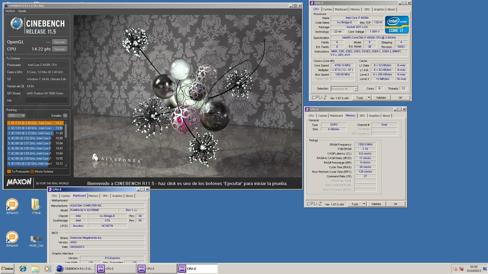Expand Tools dropdown arrow in Memory CPU-Z
The width and height of the screenshot is (488, 274).
click(x=364, y=204)
